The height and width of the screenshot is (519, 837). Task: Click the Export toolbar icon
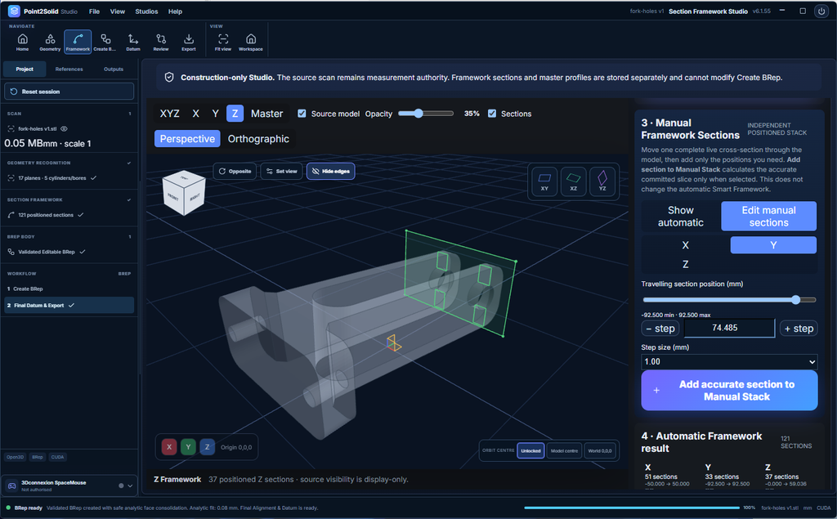tap(189, 42)
